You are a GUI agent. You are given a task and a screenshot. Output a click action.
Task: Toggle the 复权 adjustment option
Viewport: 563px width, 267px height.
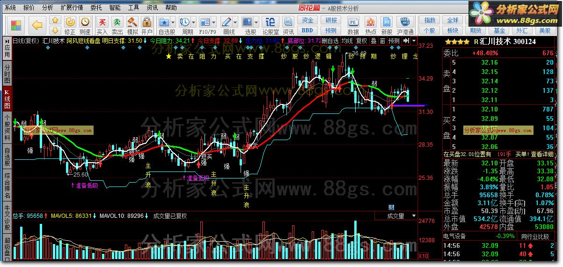[x=362, y=41]
